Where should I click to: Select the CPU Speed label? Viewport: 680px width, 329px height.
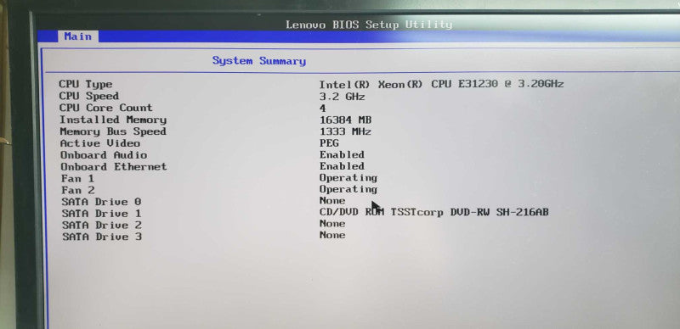click(x=89, y=96)
